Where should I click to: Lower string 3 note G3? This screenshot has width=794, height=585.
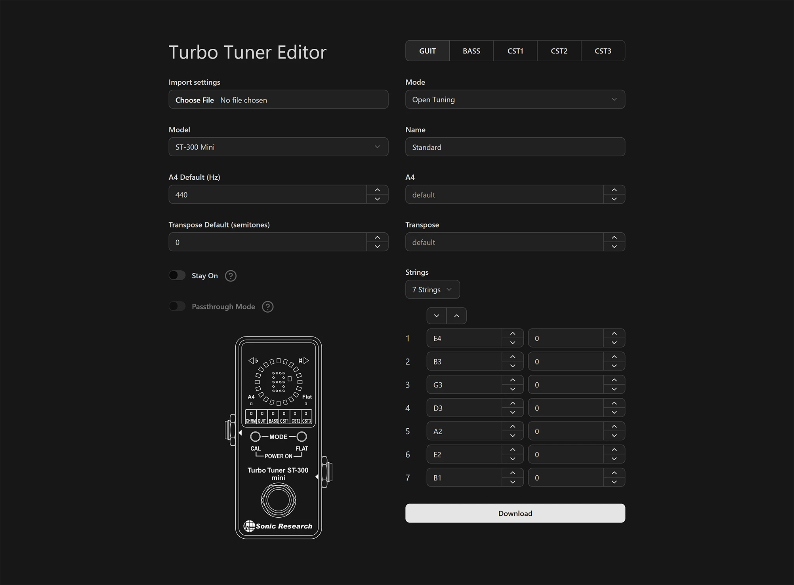(513, 389)
